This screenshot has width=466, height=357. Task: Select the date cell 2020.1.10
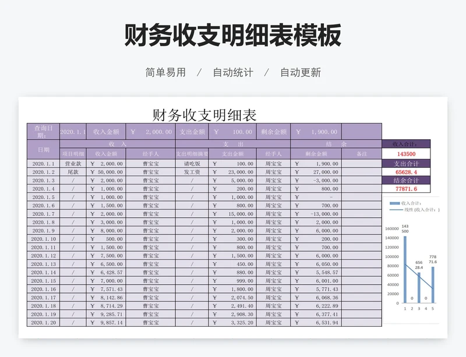click(x=43, y=239)
